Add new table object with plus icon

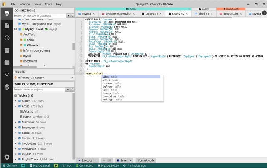68,89
